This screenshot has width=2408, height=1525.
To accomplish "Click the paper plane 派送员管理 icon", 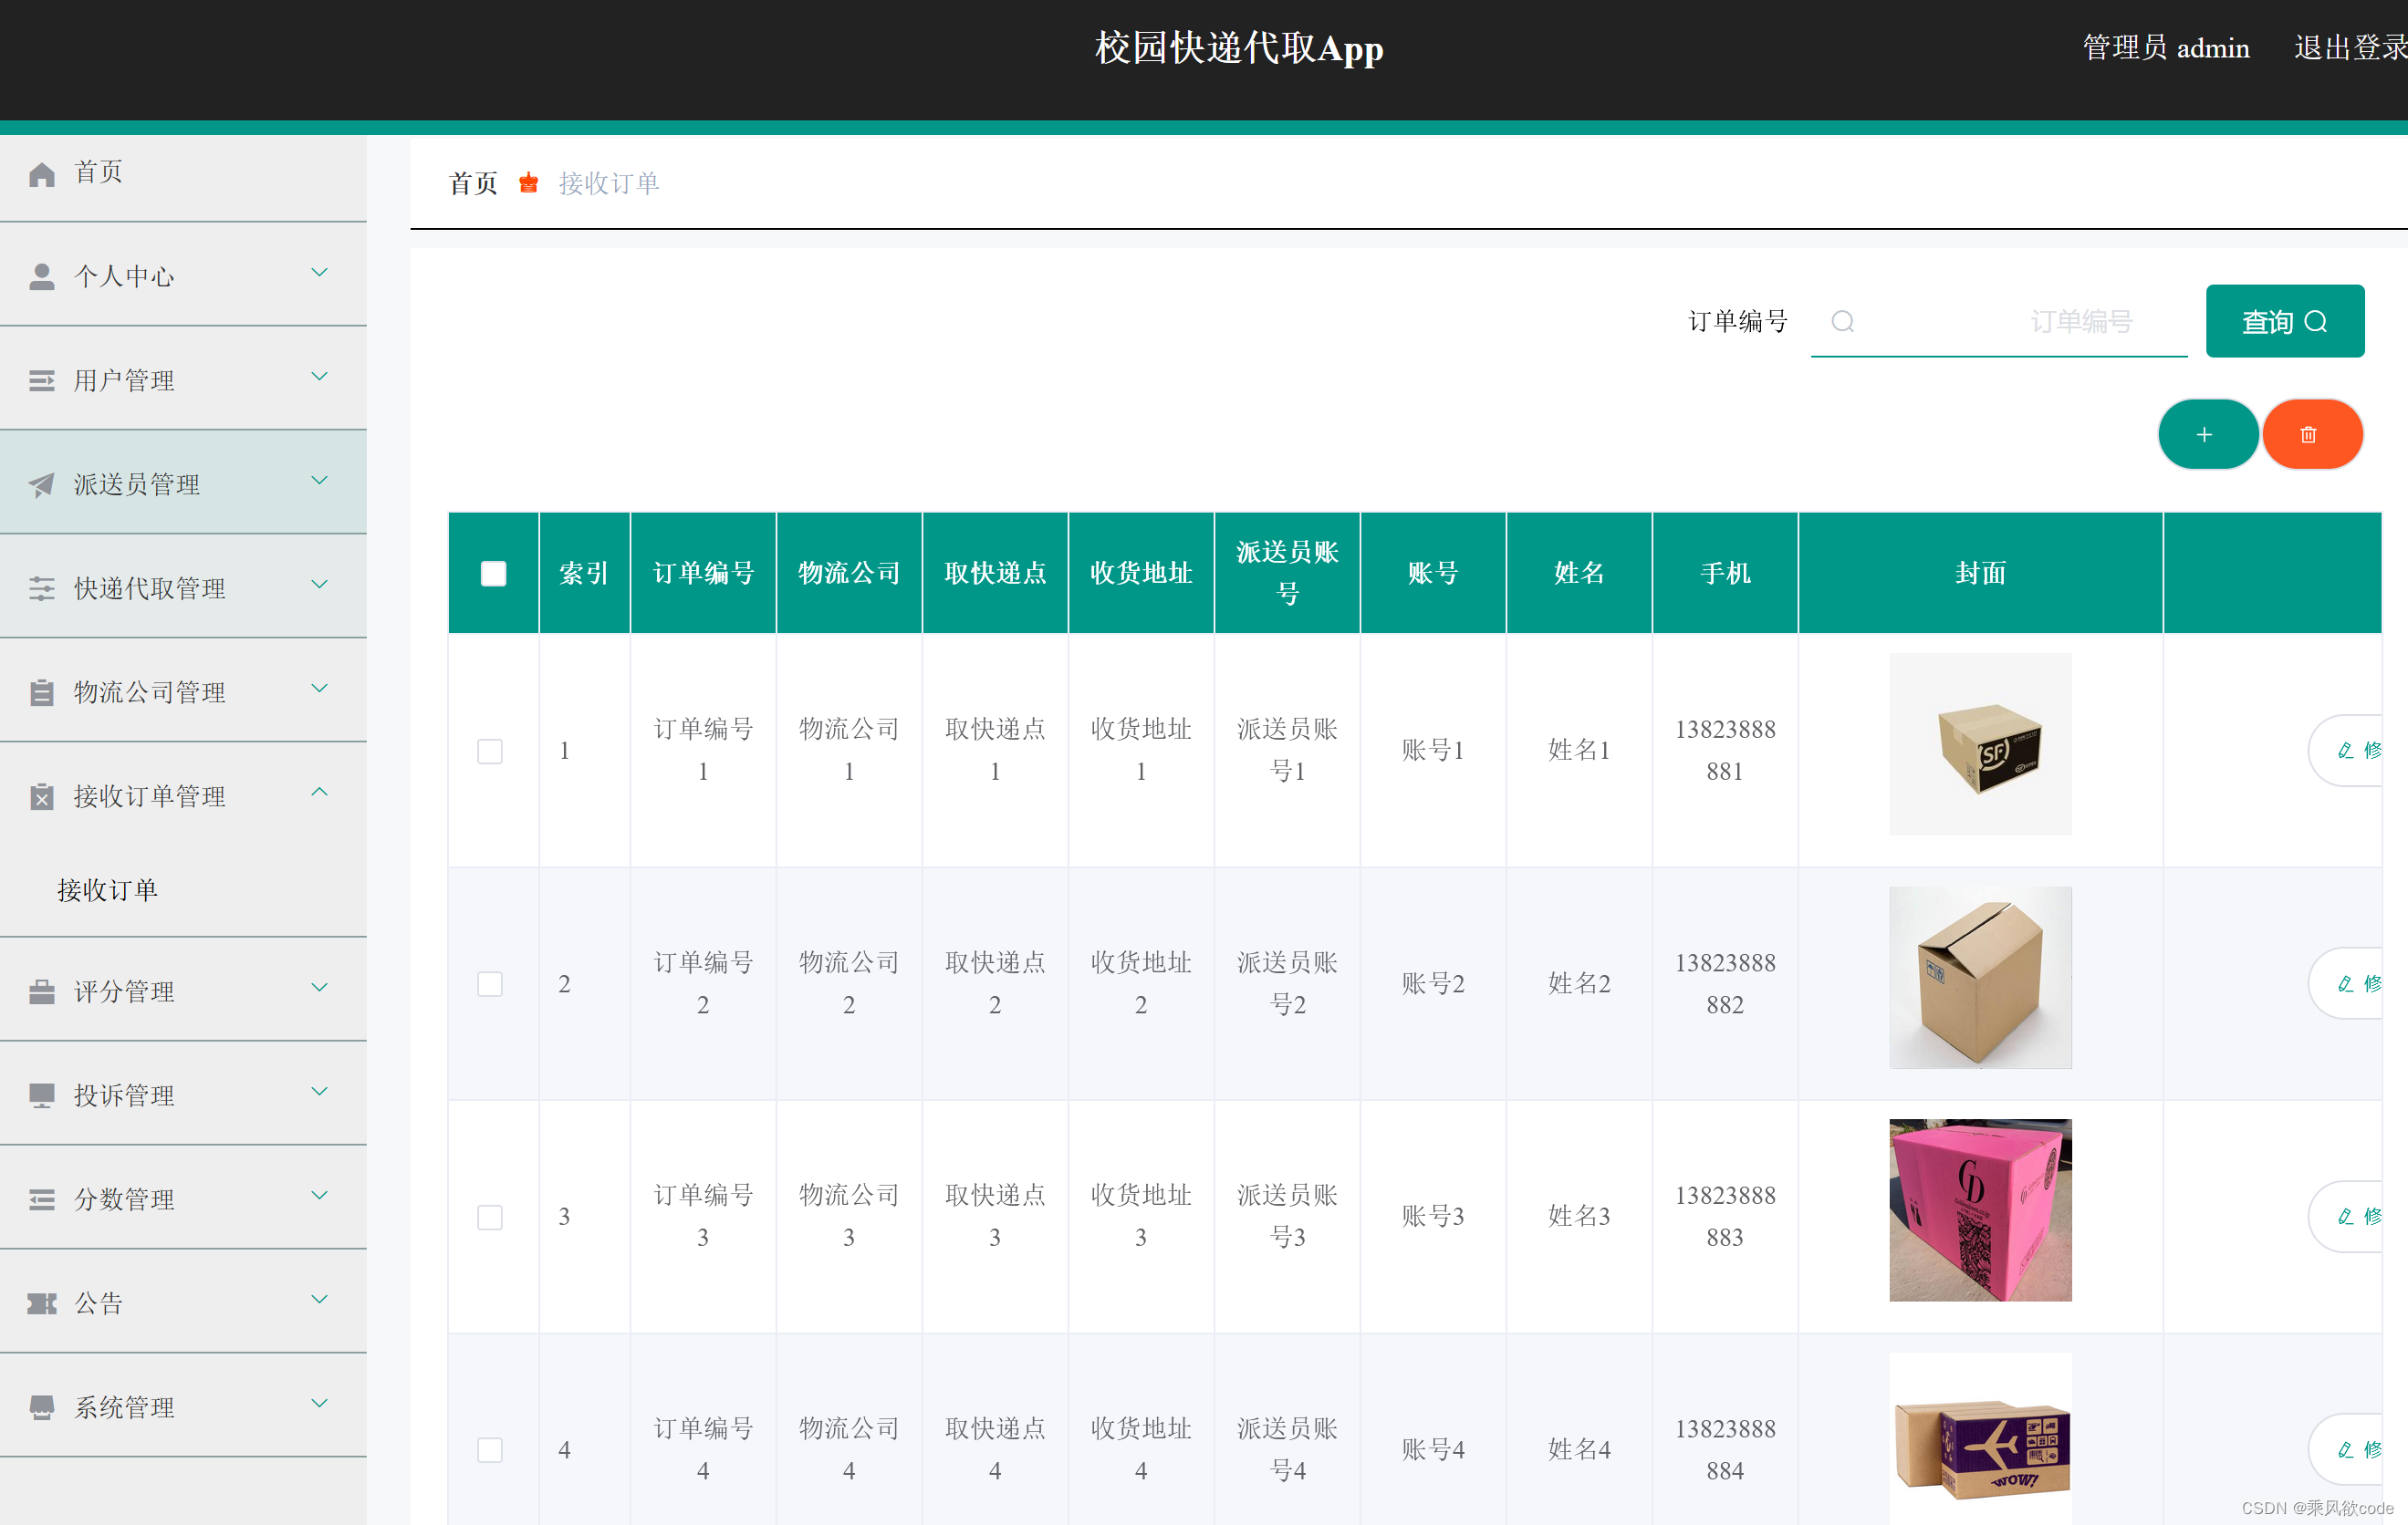I will pyautogui.click(x=42, y=484).
